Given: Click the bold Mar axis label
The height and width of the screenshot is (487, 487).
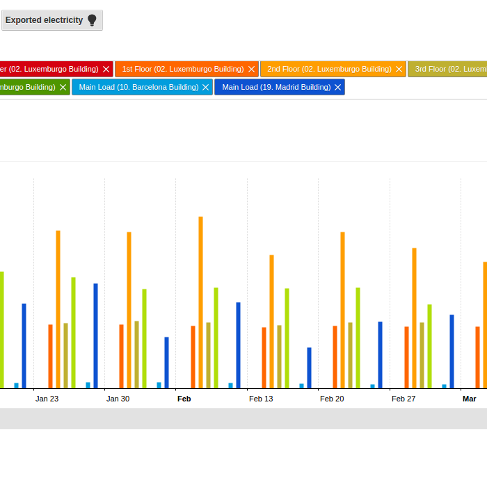Looking at the screenshot, I should (x=470, y=399).
